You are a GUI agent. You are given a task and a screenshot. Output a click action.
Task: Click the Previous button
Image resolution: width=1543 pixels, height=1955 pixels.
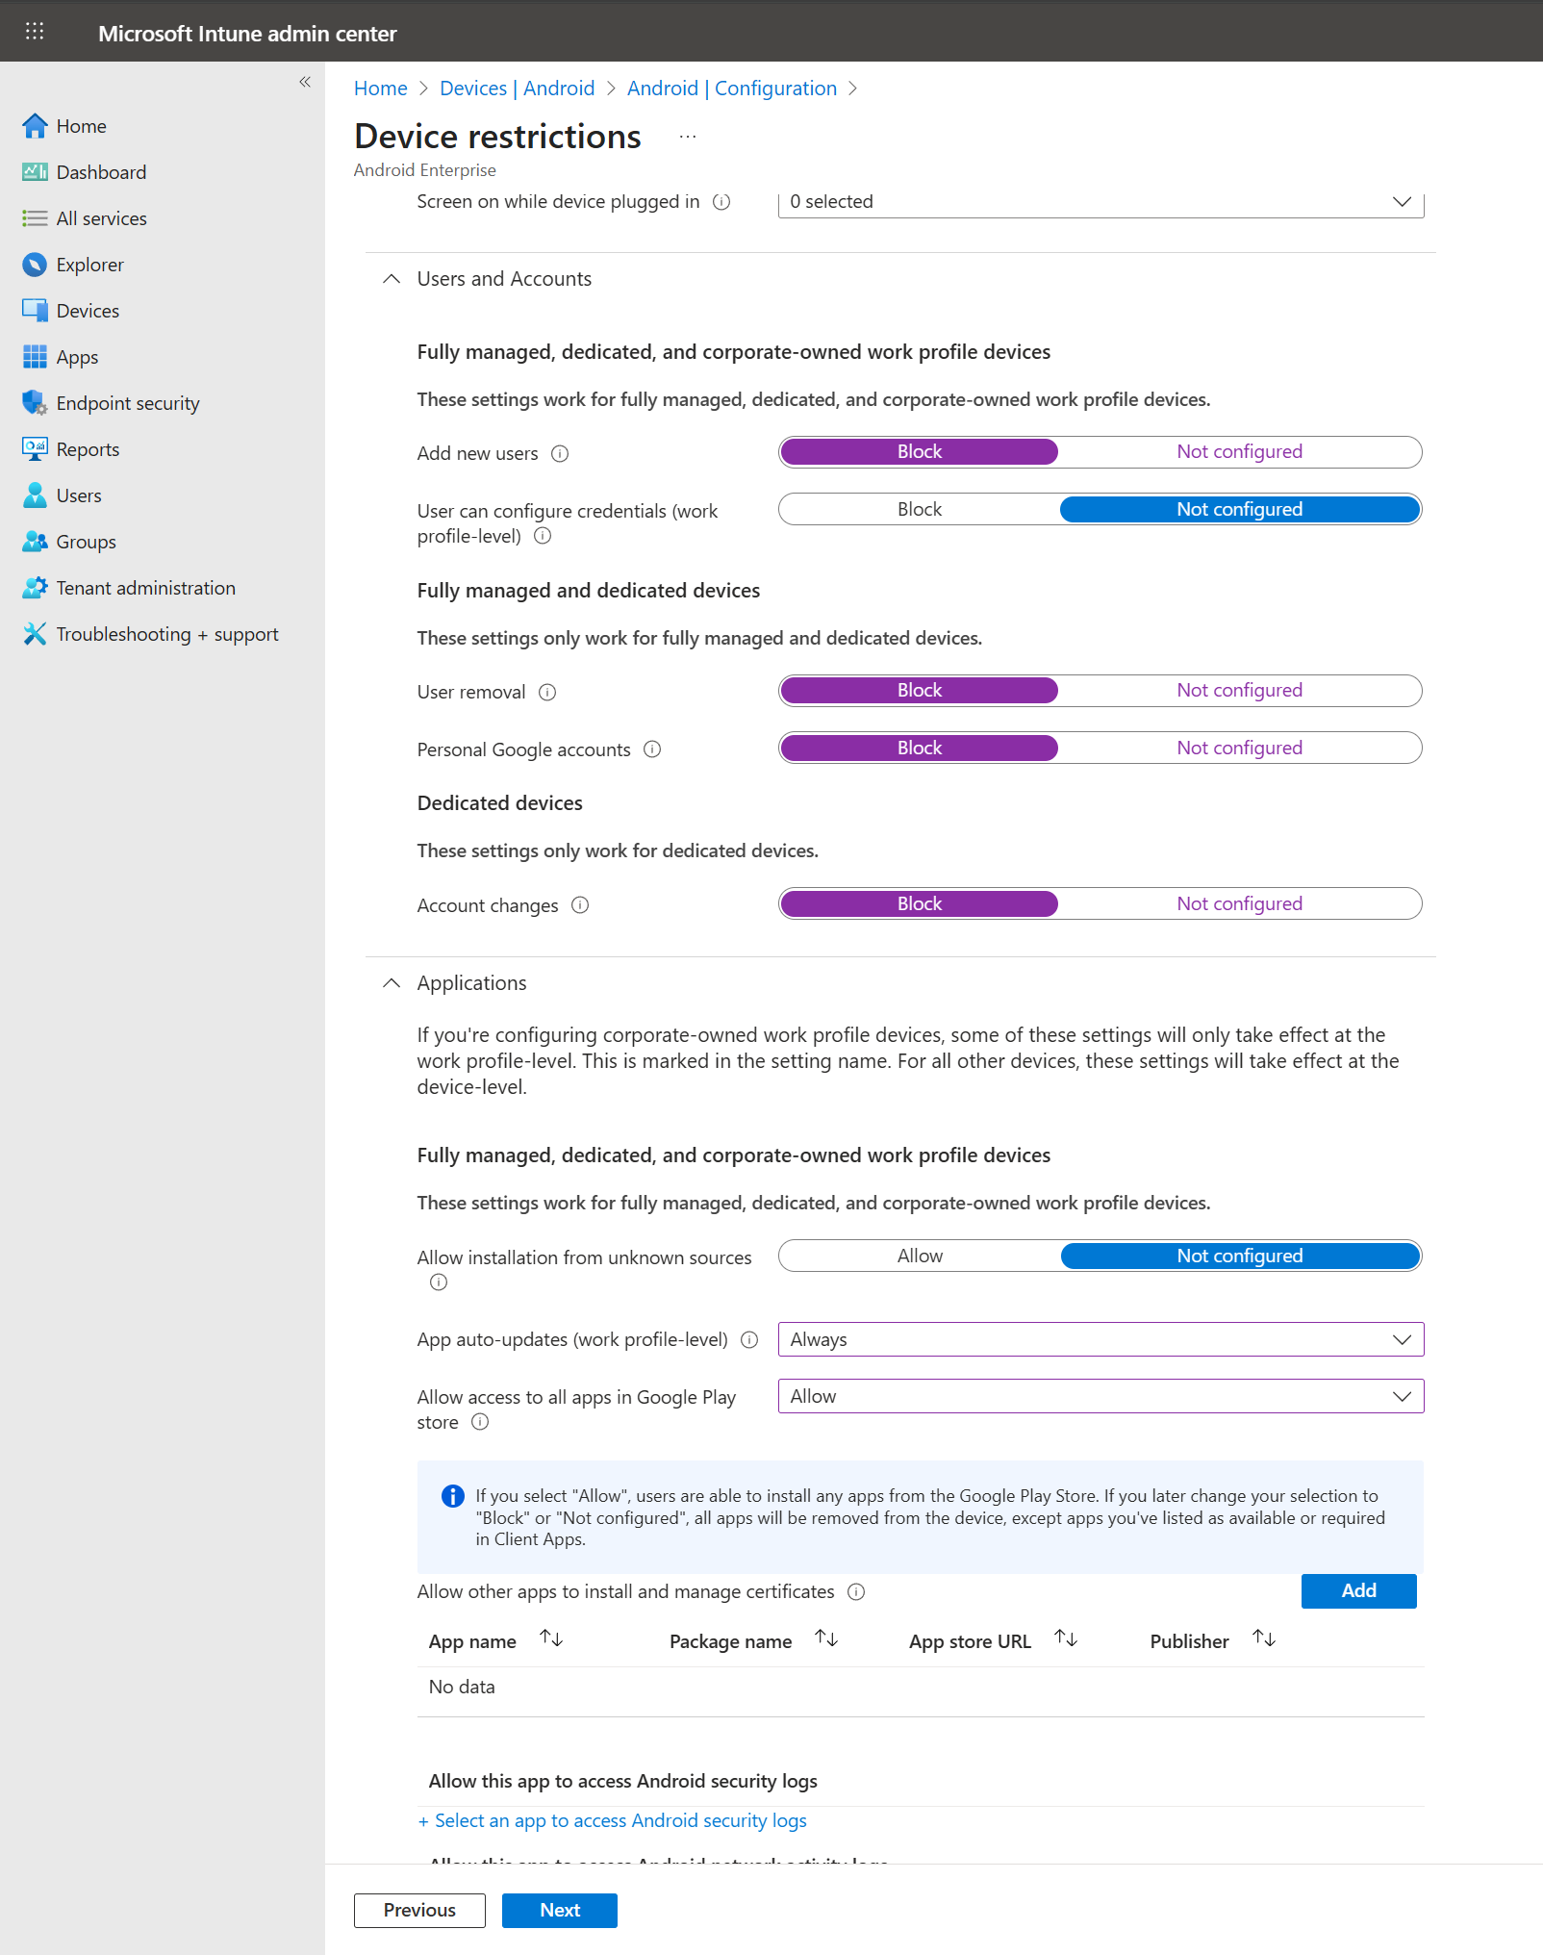[x=419, y=1911]
